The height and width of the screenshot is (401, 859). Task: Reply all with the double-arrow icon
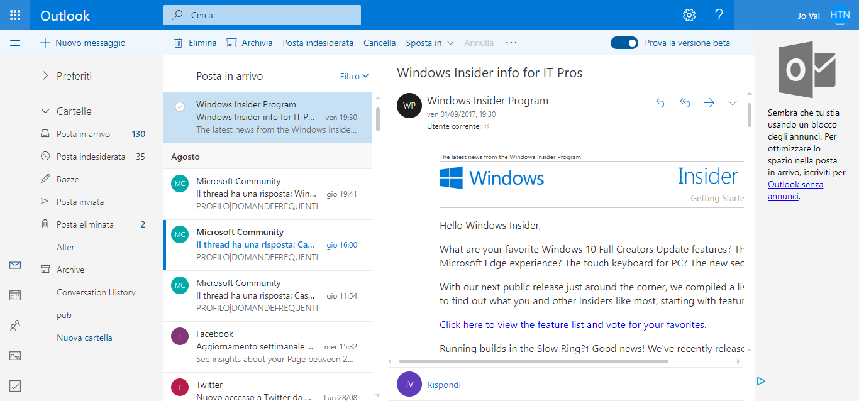click(x=684, y=102)
